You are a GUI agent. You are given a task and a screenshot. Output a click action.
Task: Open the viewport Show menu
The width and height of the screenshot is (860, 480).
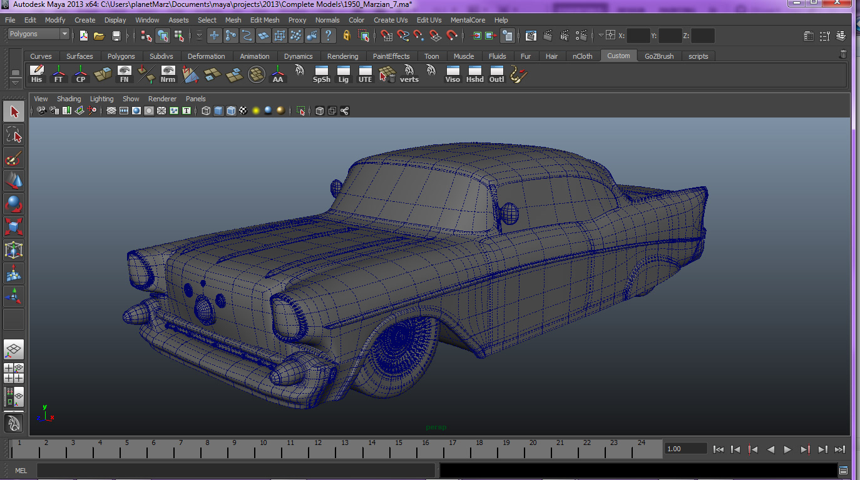tap(131, 99)
